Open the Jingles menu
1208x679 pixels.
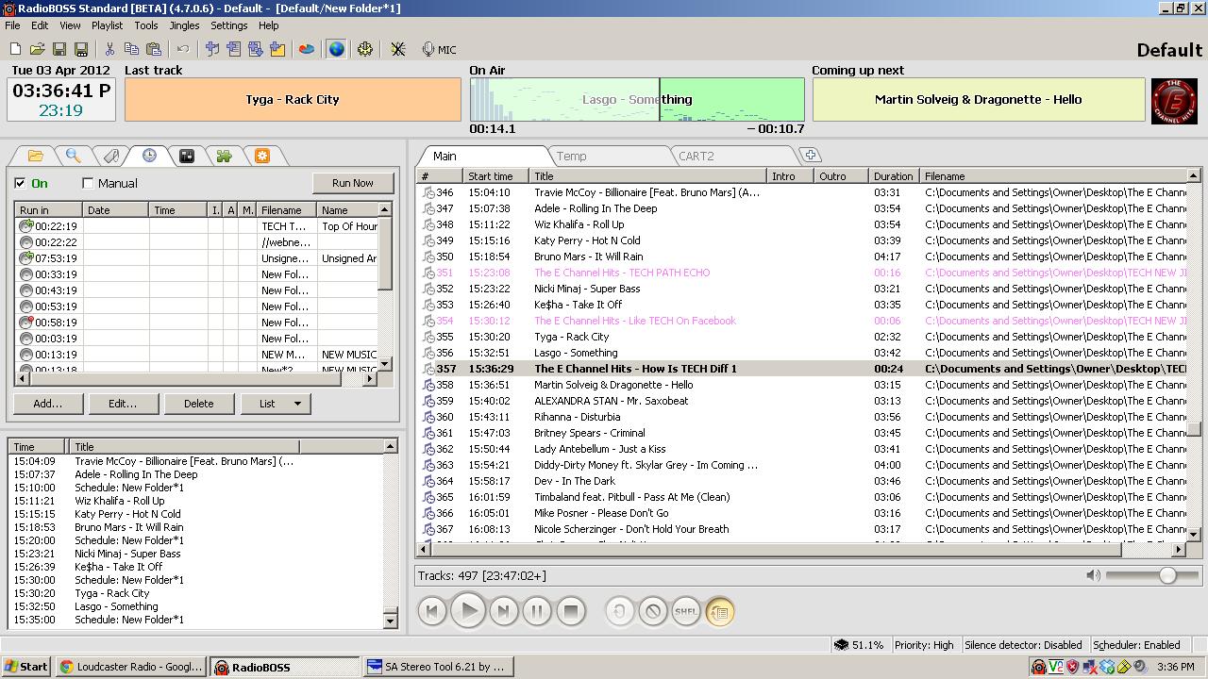tap(184, 25)
